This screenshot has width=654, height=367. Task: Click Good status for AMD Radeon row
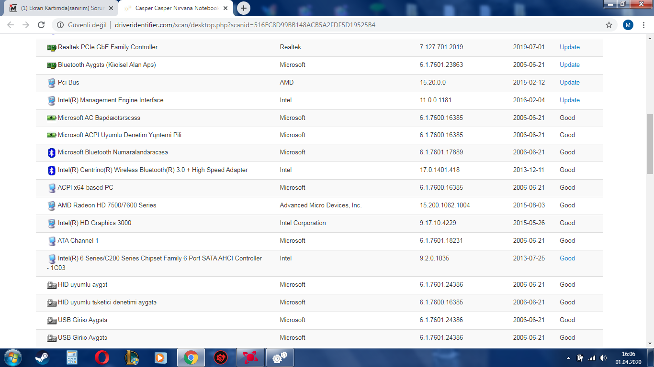[567, 205]
